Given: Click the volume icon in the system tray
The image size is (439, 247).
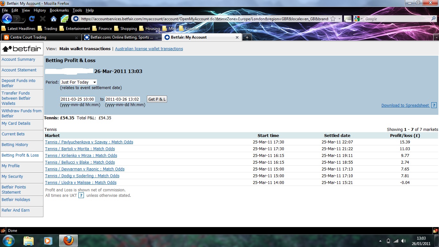Looking at the screenshot, I should tap(404, 241).
